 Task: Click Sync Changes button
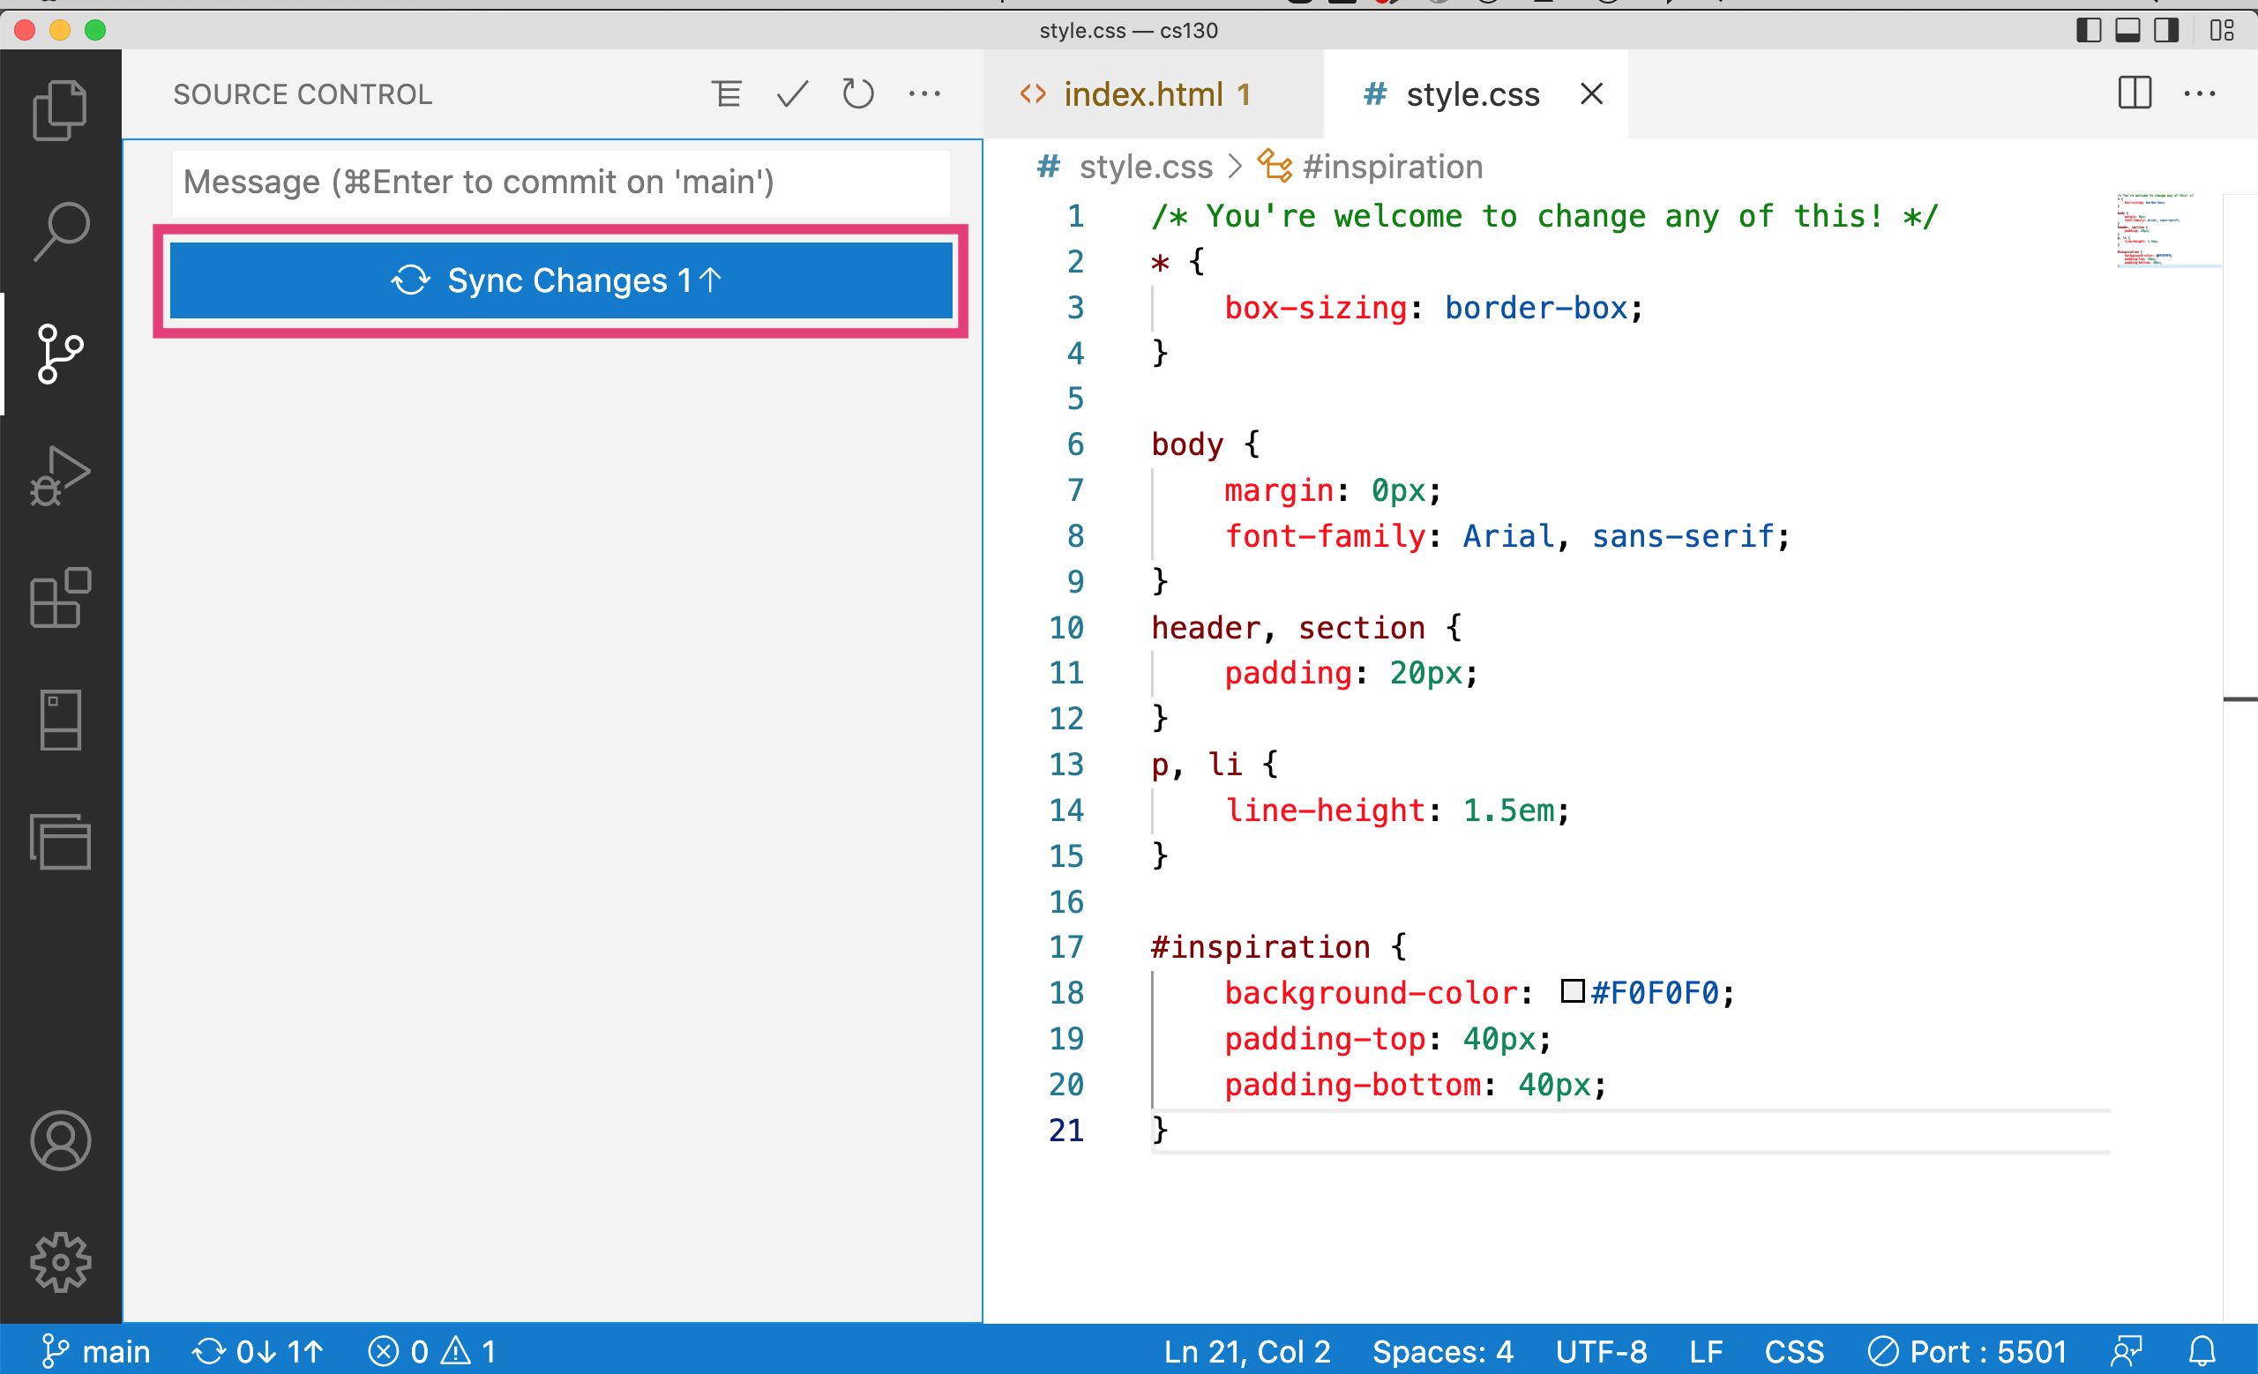[560, 280]
